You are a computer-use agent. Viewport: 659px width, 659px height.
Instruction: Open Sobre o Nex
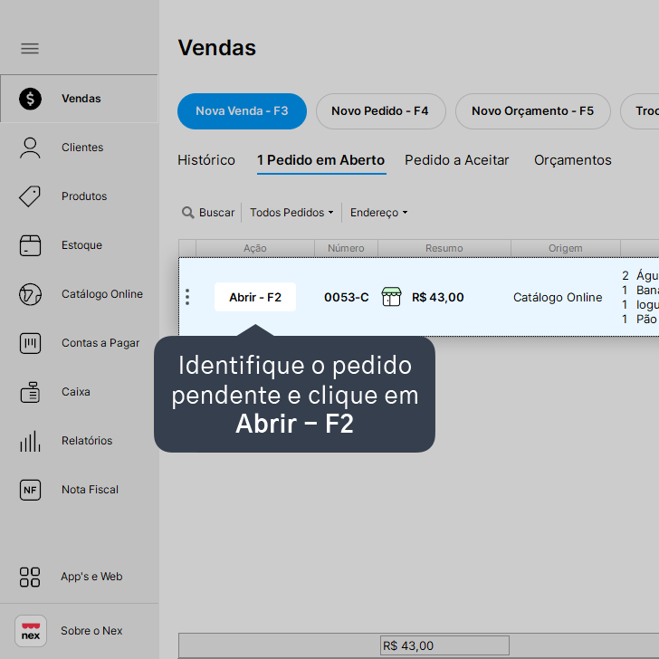[x=79, y=631]
